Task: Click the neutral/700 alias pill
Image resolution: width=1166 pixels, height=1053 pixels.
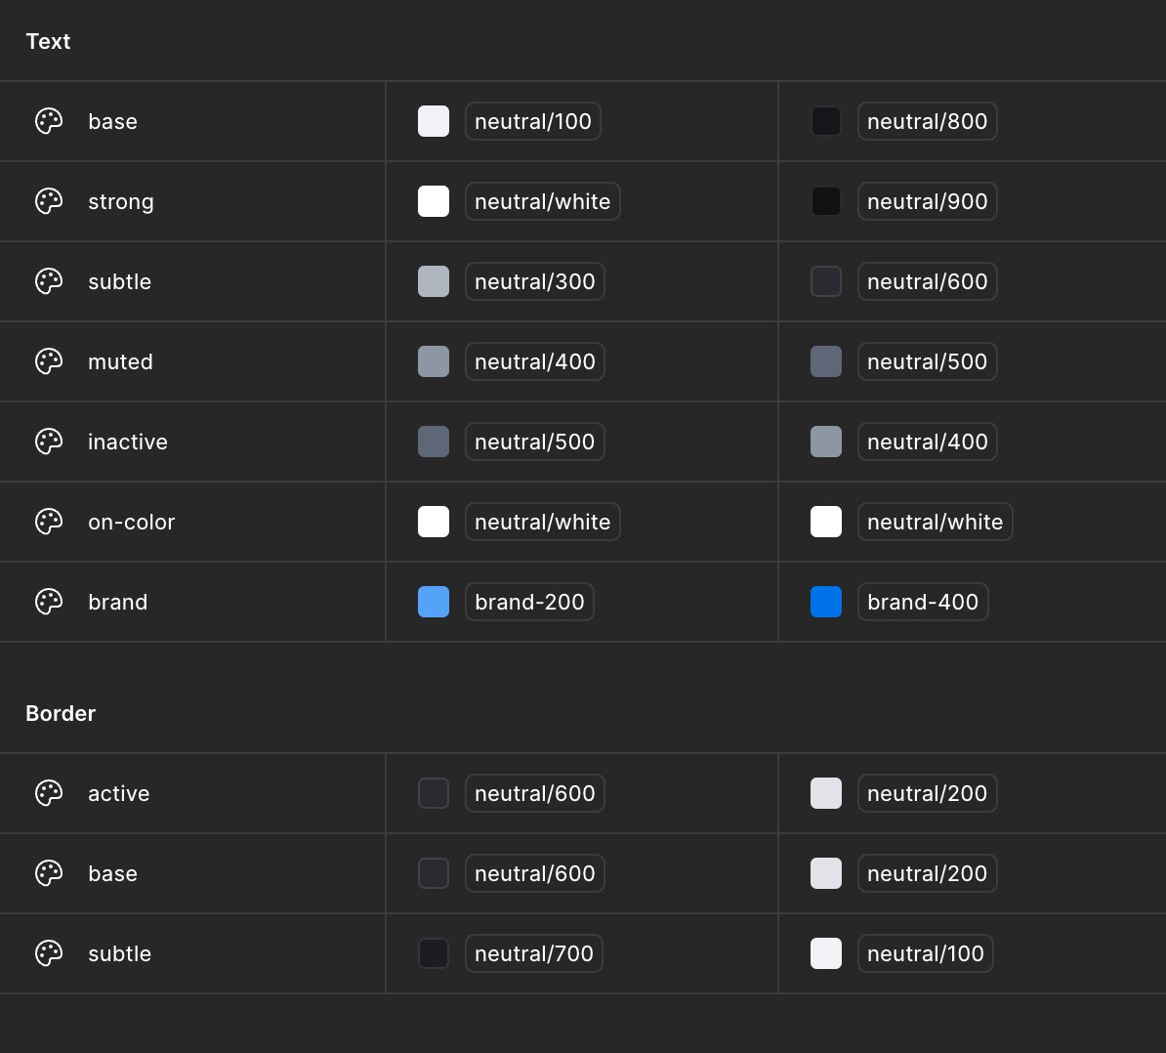Action: click(x=534, y=953)
